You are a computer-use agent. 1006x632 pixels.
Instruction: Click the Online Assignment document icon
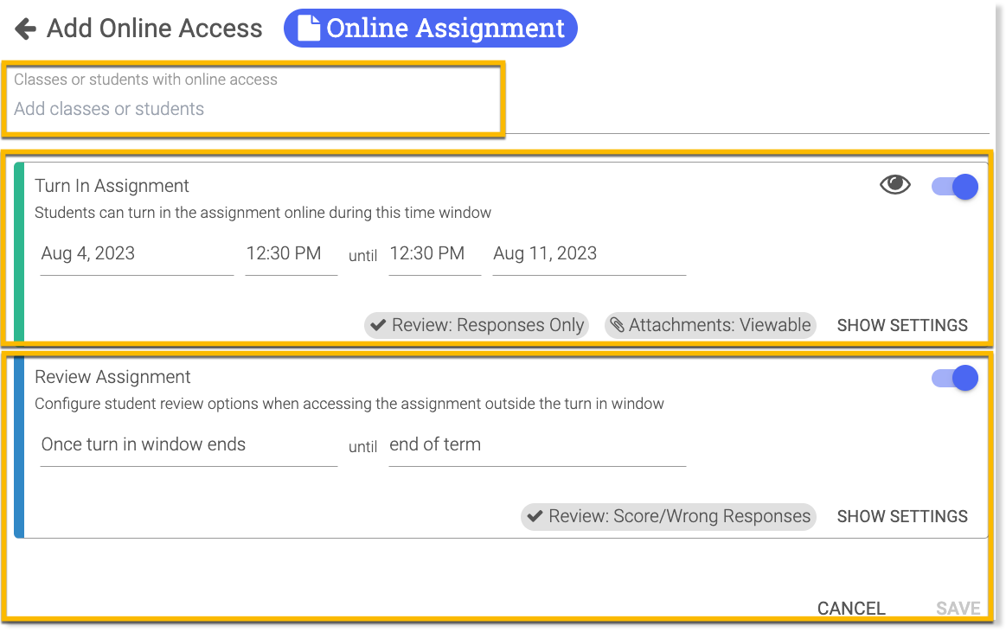308,29
